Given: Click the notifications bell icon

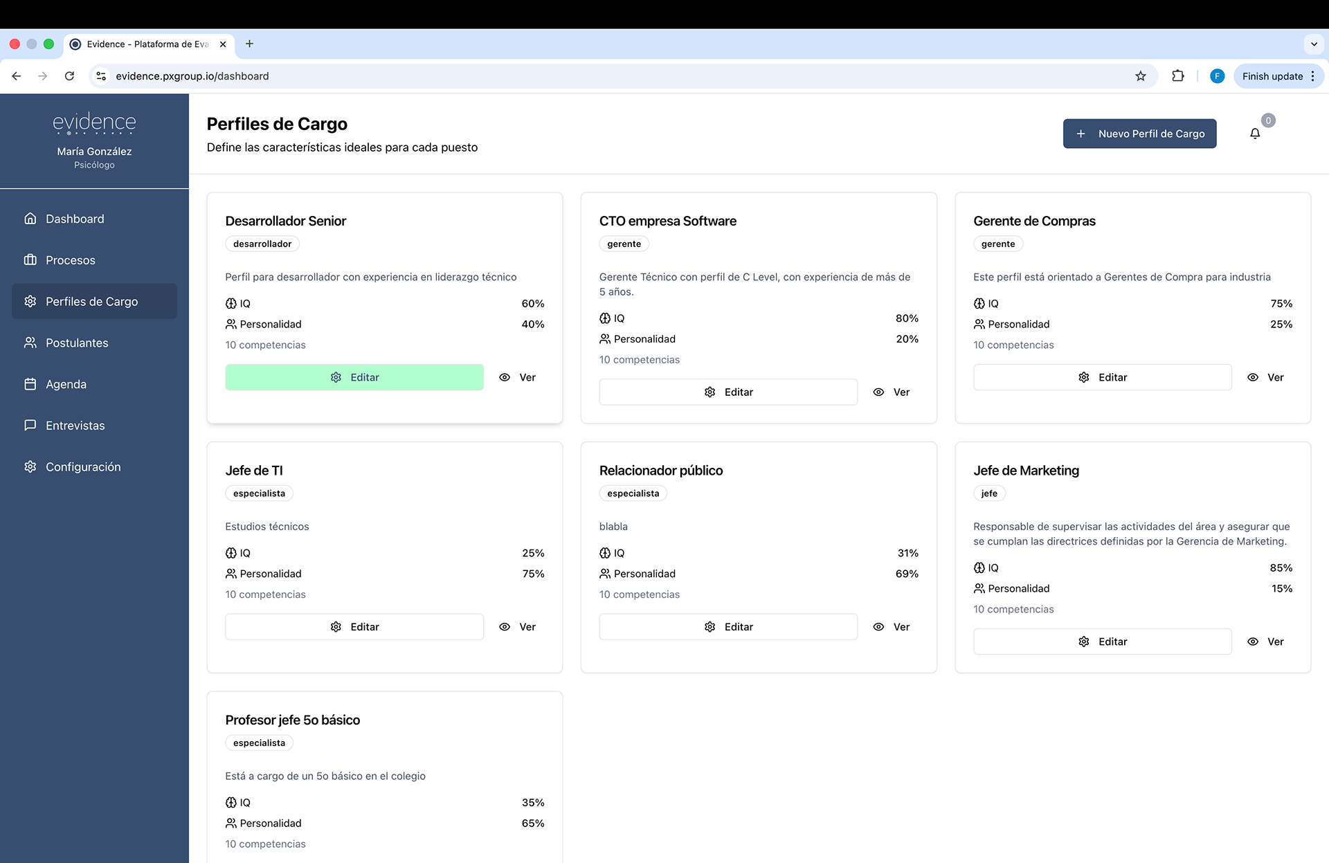Looking at the screenshot, I should point(1254,134).
